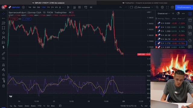Select the rectangle shapes tool

point(3,28)
